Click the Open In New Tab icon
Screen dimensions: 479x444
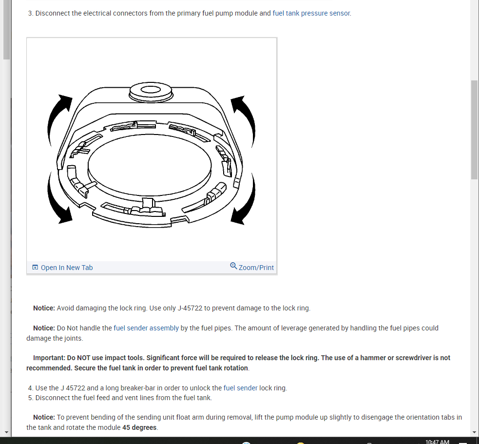tap(35, 268)
